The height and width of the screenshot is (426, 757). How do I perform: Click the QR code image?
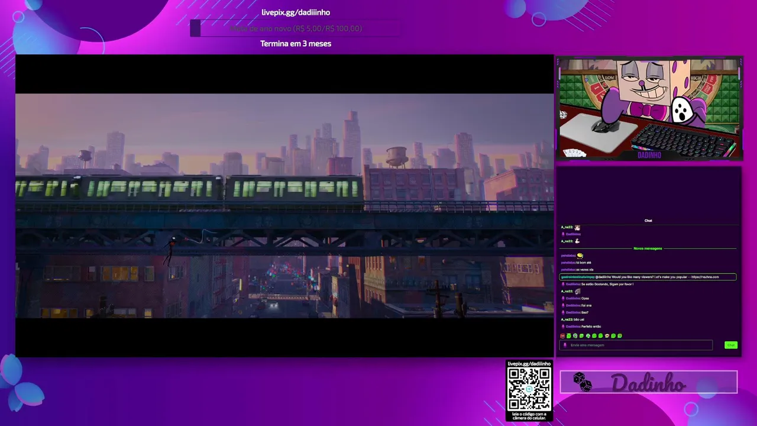(x=529, y=389)
